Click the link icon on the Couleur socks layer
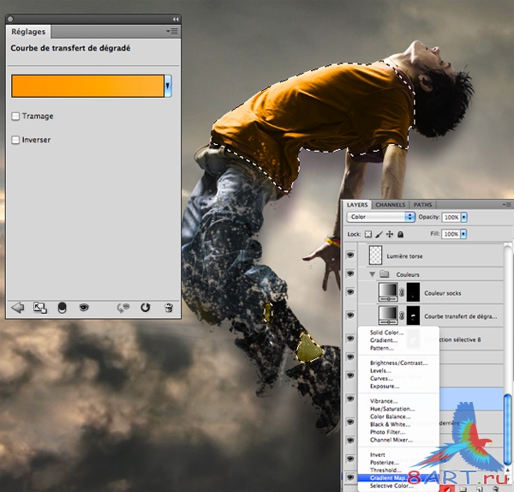 (x=402, y=292)
